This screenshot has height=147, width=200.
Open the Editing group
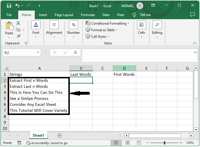157,29
